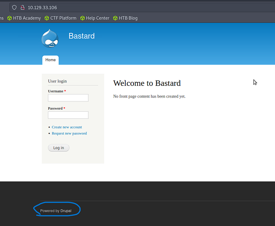Screen dimensions: 275x226
Task: Click the User login block title
Action: [57, 81]
